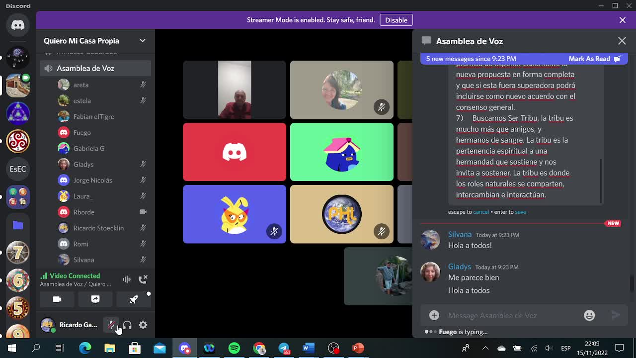Open taskbar search magnifier
The image size is (636, 358).
36,348
